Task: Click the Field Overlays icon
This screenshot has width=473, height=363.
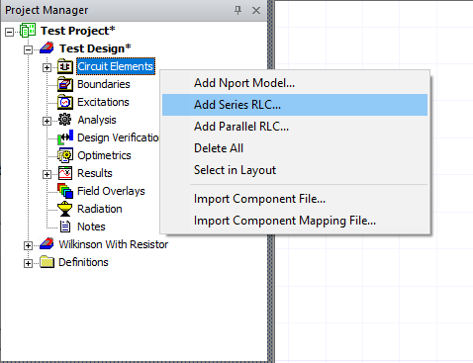Action: click(65, 191)
